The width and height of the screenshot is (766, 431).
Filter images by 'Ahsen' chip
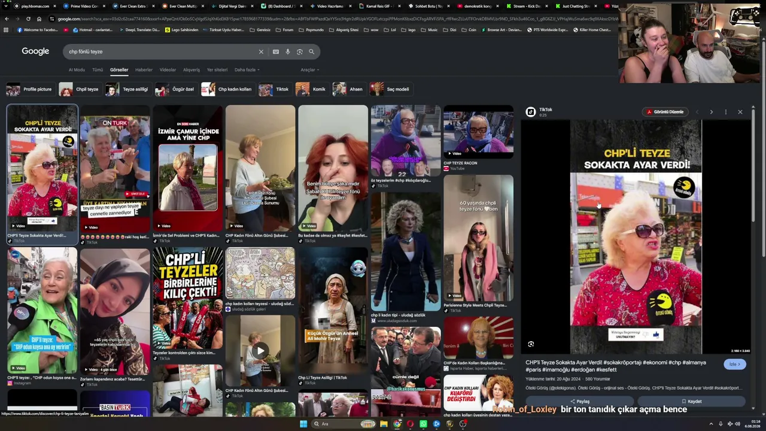tap(348, 89)
